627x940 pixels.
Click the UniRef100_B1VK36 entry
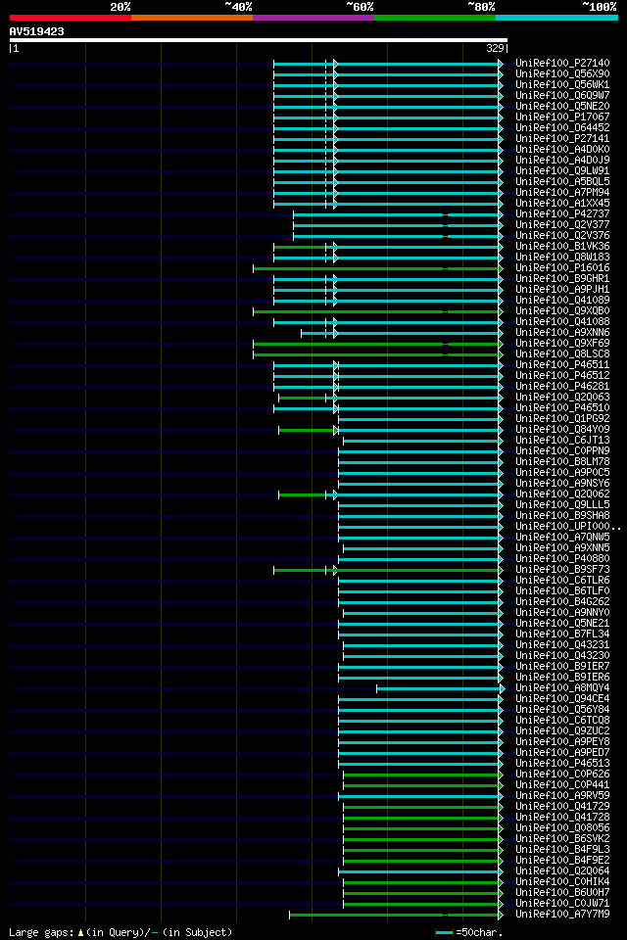click(x=562, y=247)
